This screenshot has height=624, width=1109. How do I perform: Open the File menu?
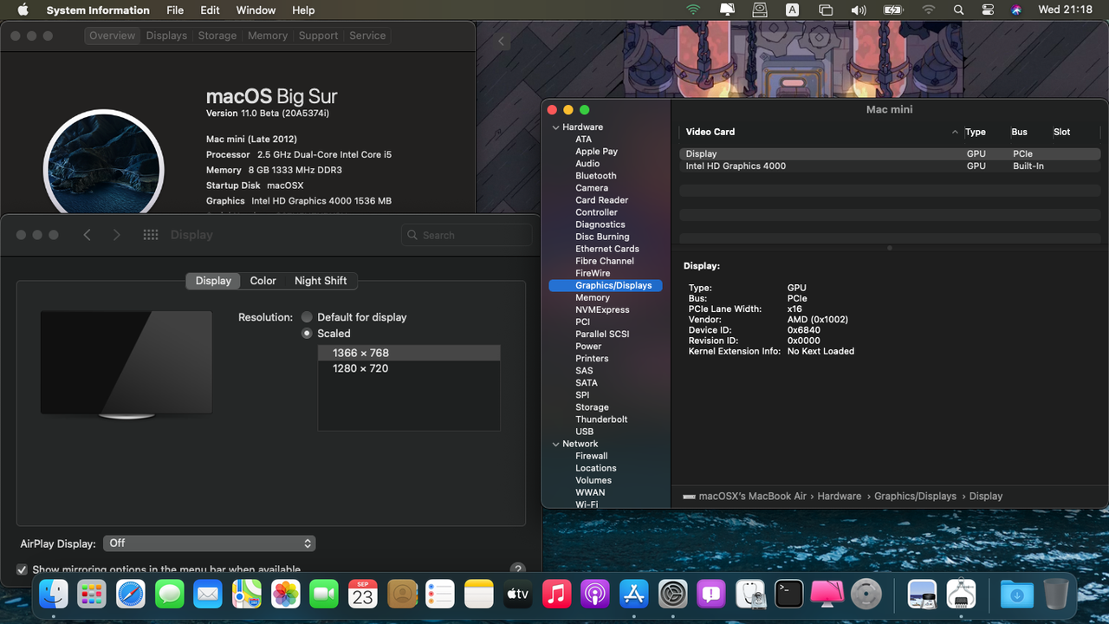click(175, 10)
